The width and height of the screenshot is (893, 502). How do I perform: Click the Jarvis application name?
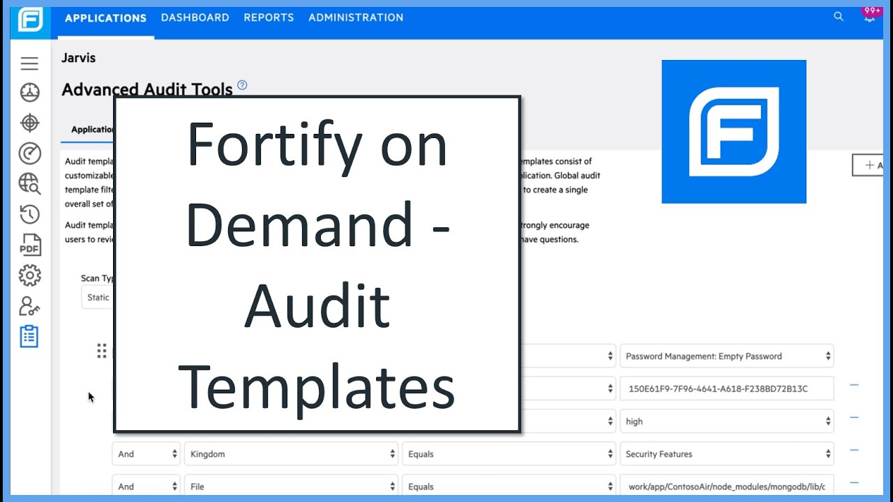79,58
